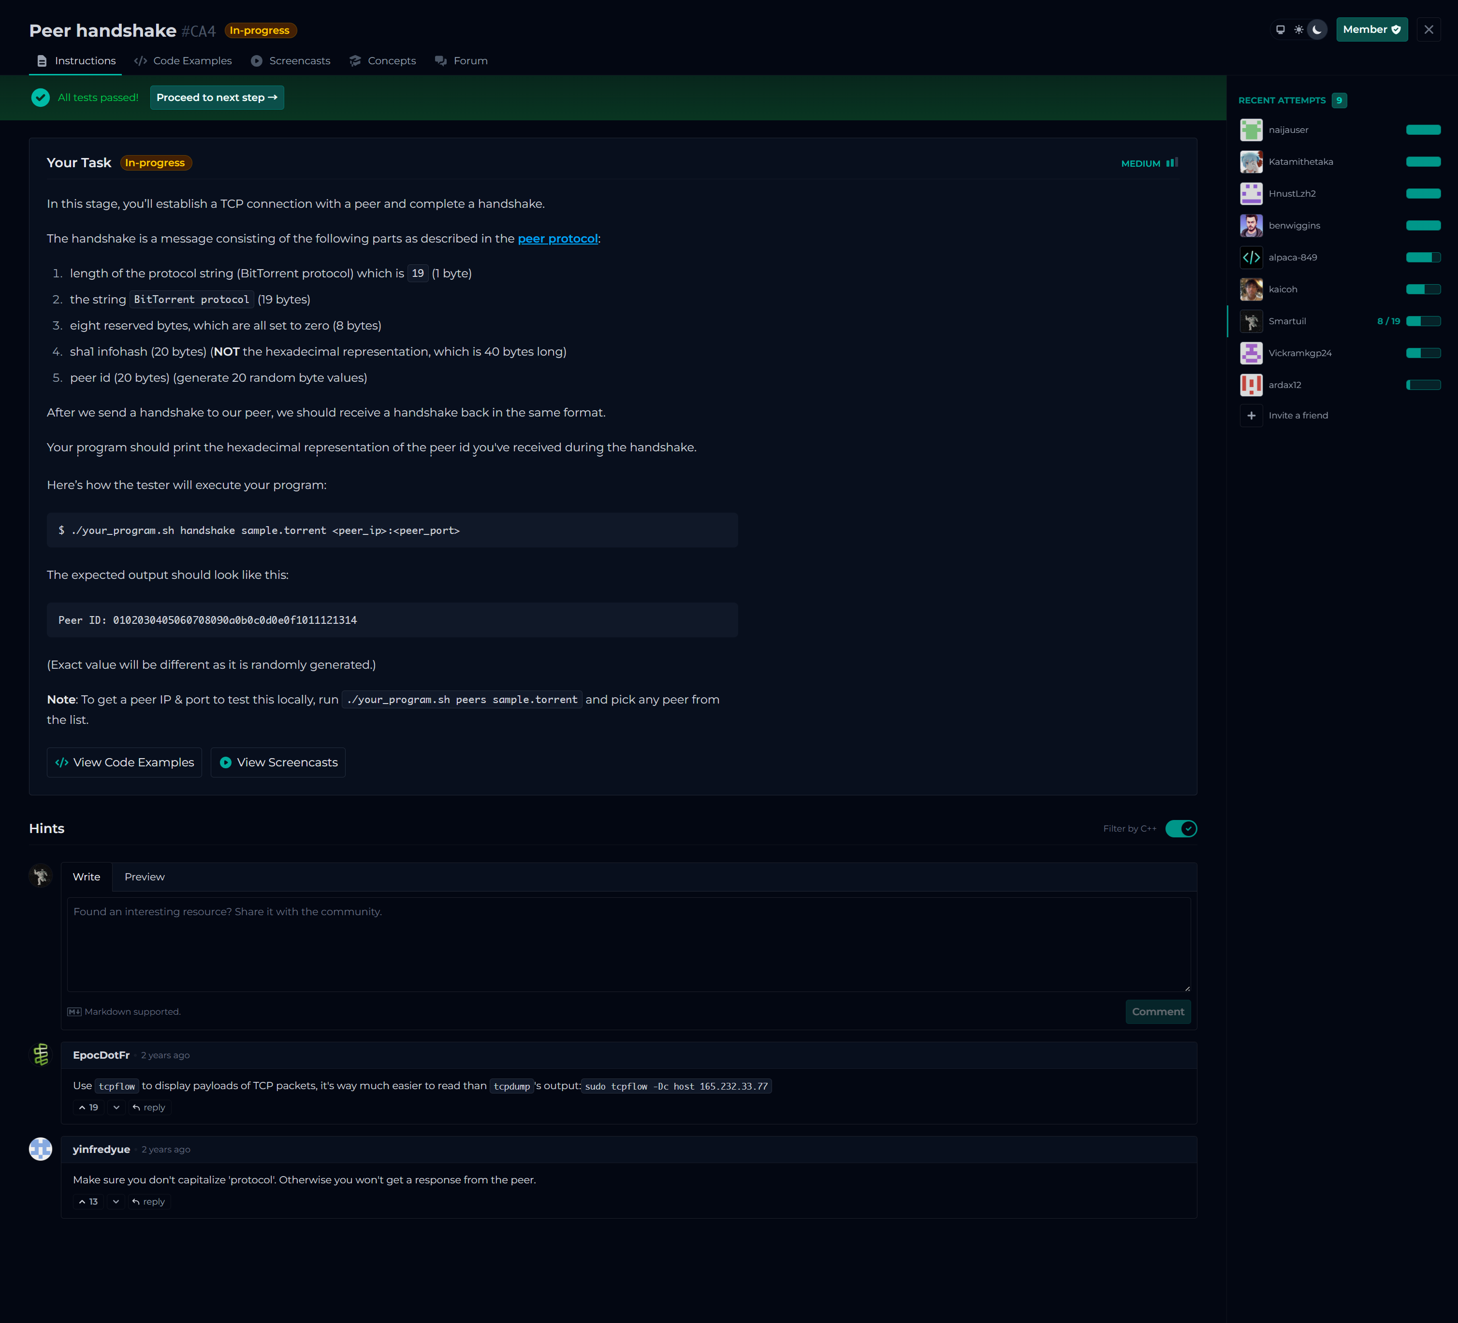Screen dimensions: 1458x1323
Task: Focus the hint comment text area
Action: pyautogui.click(x=628, y=944)
